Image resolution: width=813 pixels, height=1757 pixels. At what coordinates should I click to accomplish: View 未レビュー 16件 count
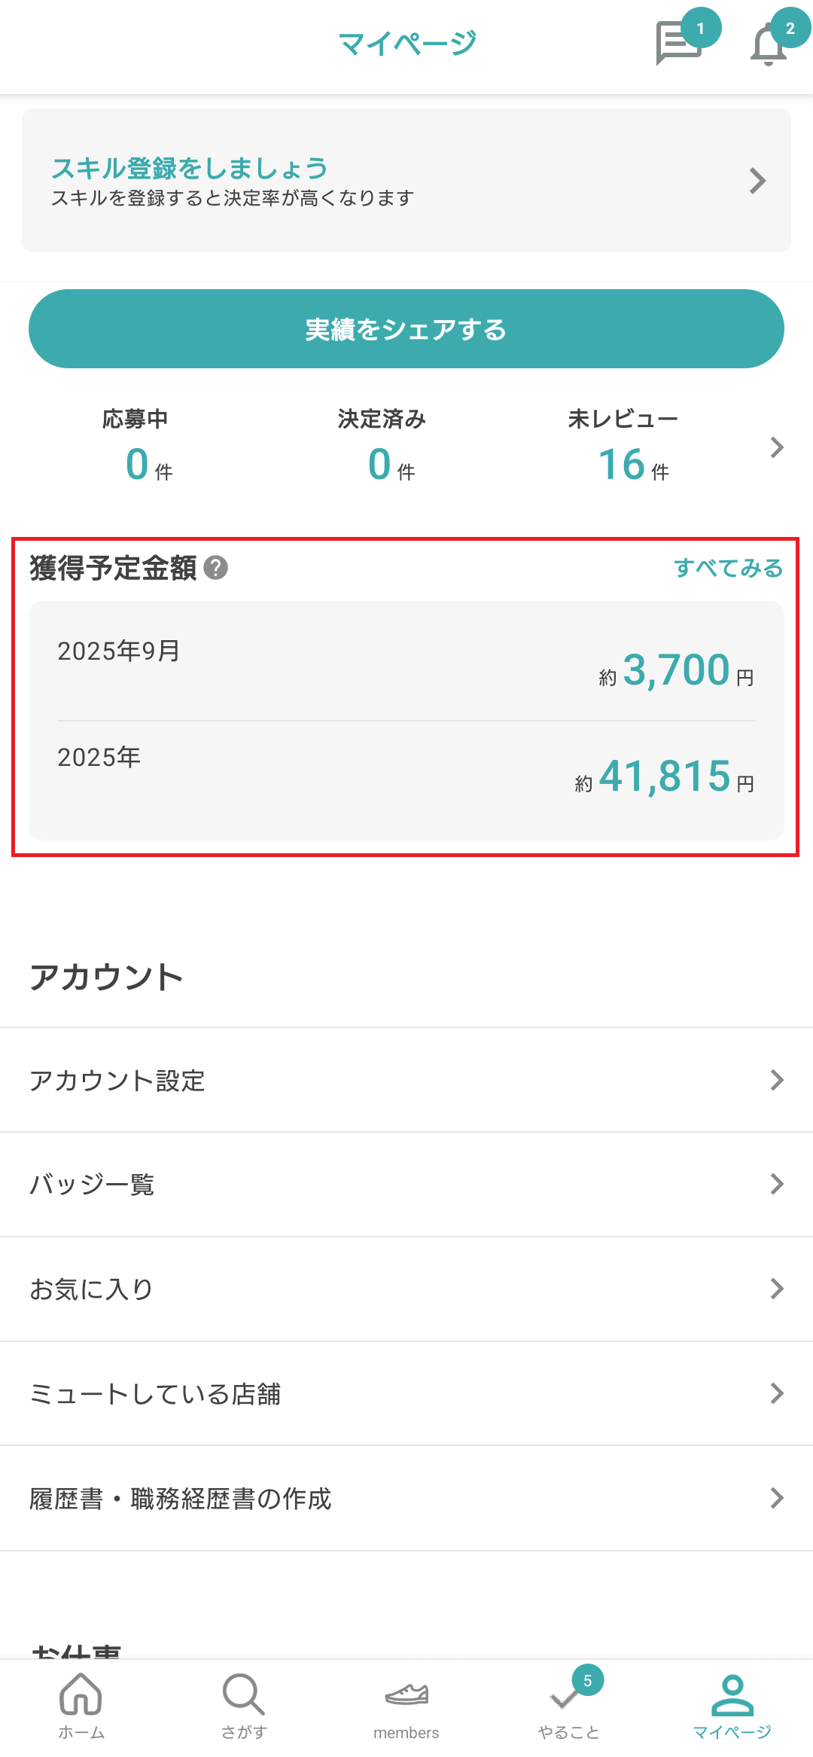pos(624,448)
